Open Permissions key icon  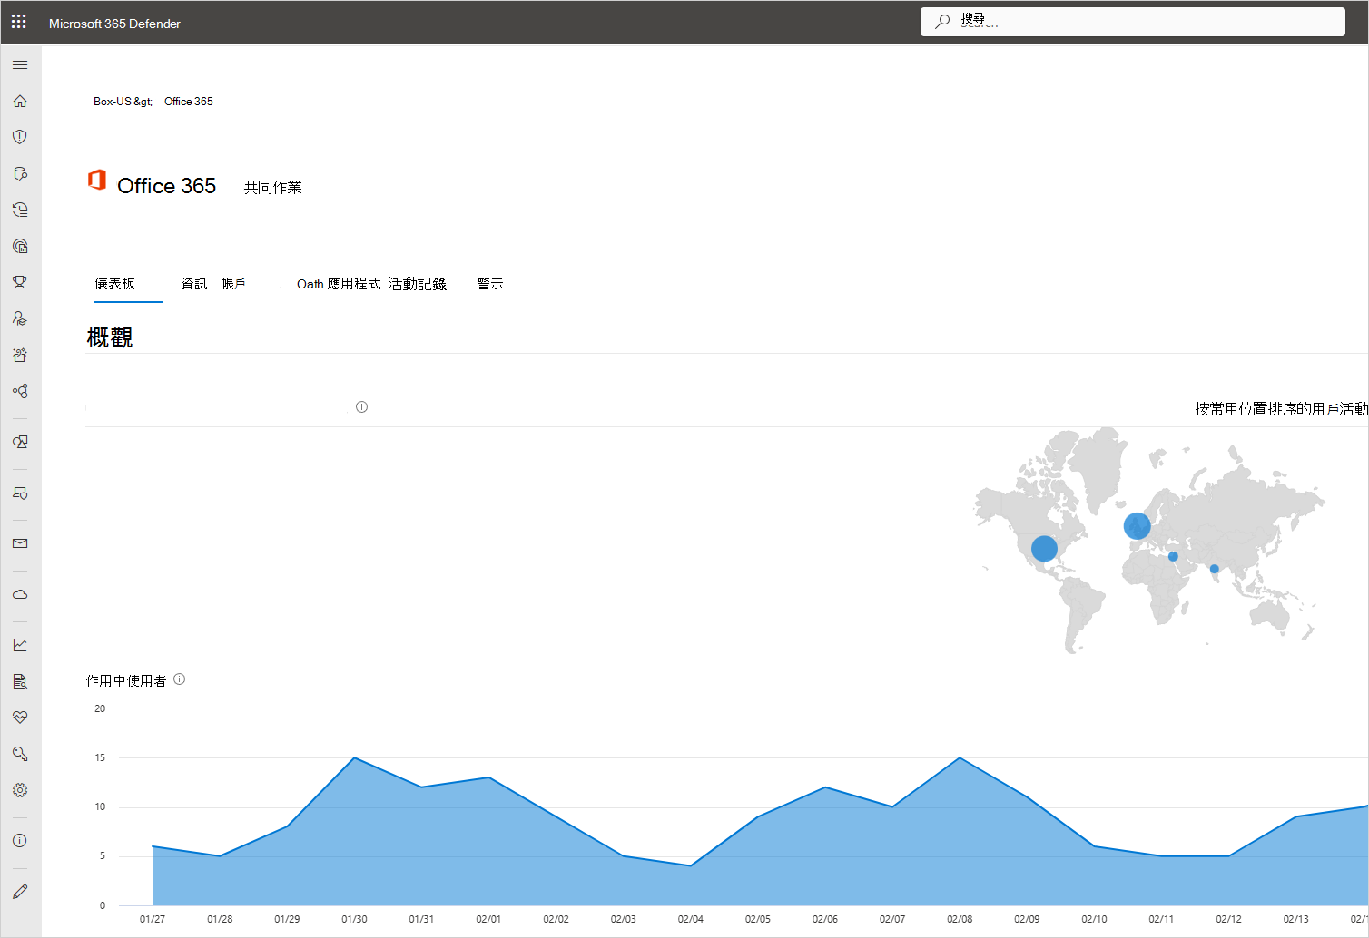tap(20, 754)
